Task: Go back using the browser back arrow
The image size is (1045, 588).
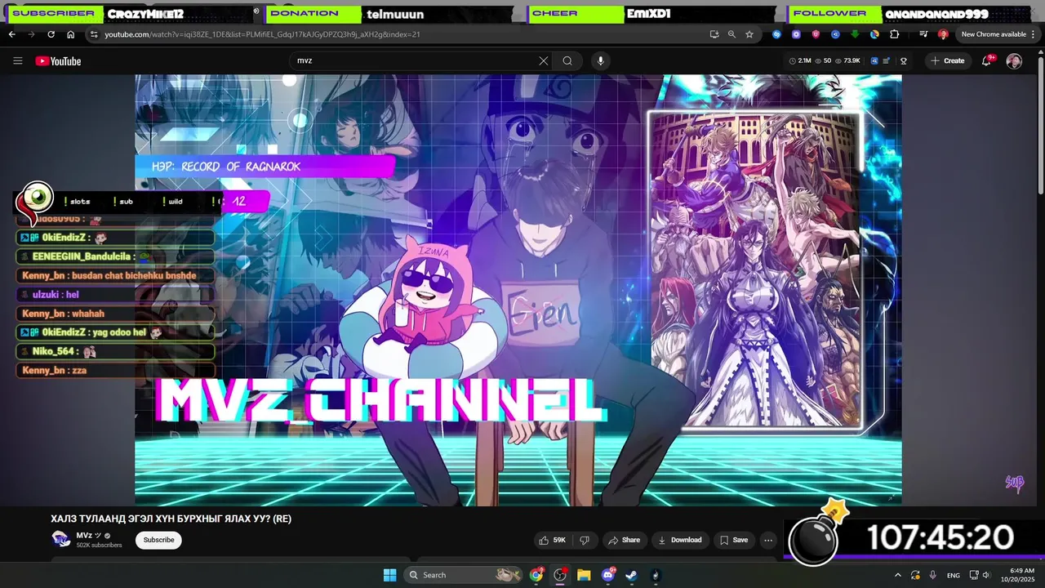Action: [11, 34]
